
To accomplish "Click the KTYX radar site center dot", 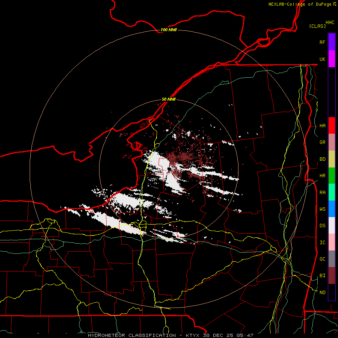I will point(169,169).
